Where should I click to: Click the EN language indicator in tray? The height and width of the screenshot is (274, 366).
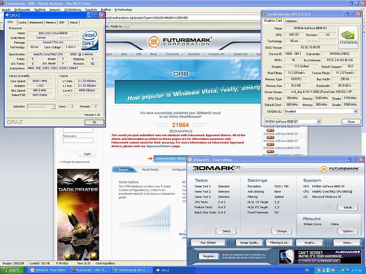pos(307,270)
